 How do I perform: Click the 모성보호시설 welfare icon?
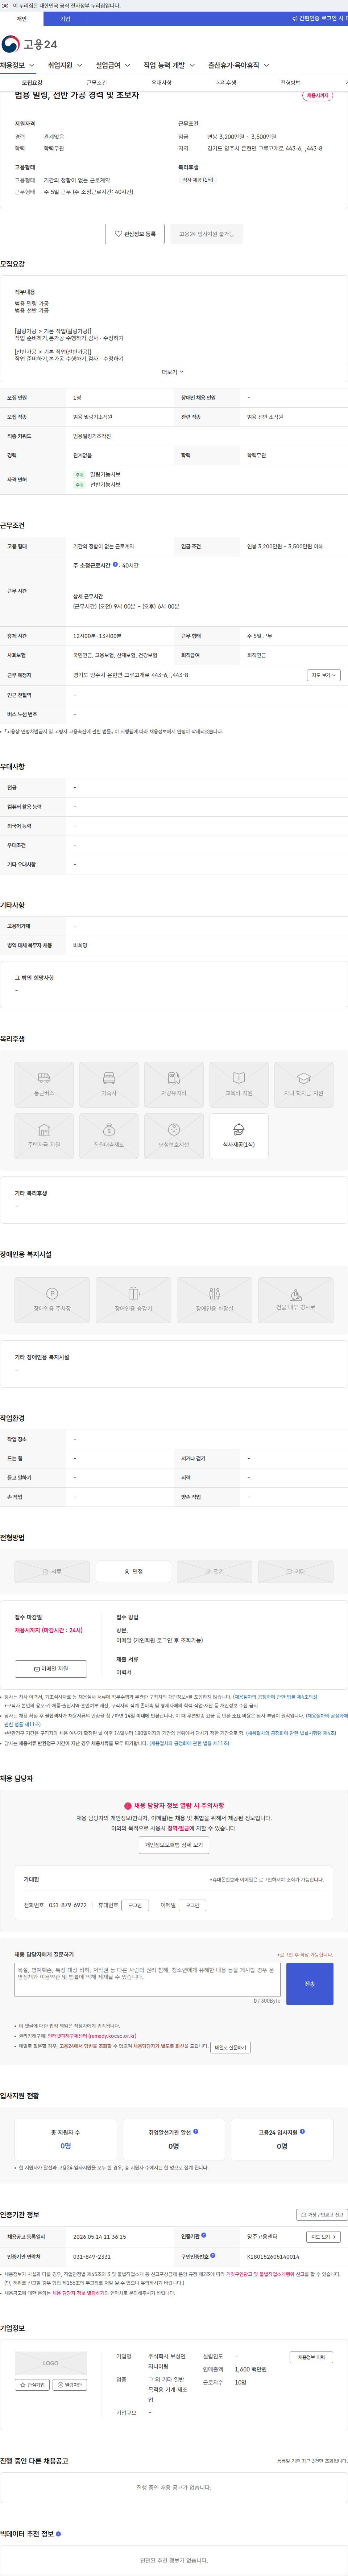tap(174, 1136)
